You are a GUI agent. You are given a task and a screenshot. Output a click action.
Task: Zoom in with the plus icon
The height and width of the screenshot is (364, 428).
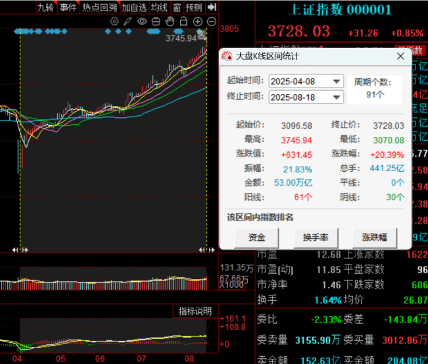coord(198,22)
